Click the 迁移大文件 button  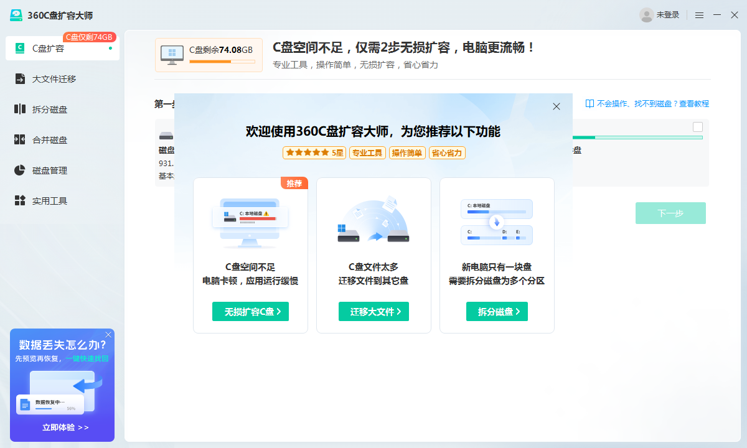pos(374,312)
